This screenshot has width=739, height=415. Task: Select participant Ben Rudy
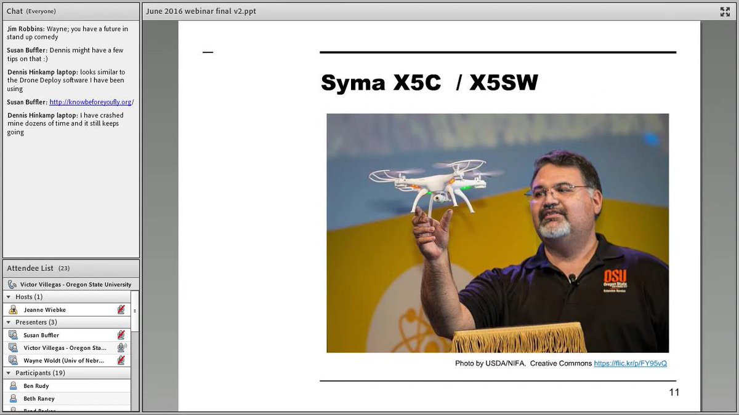[67, 386]
